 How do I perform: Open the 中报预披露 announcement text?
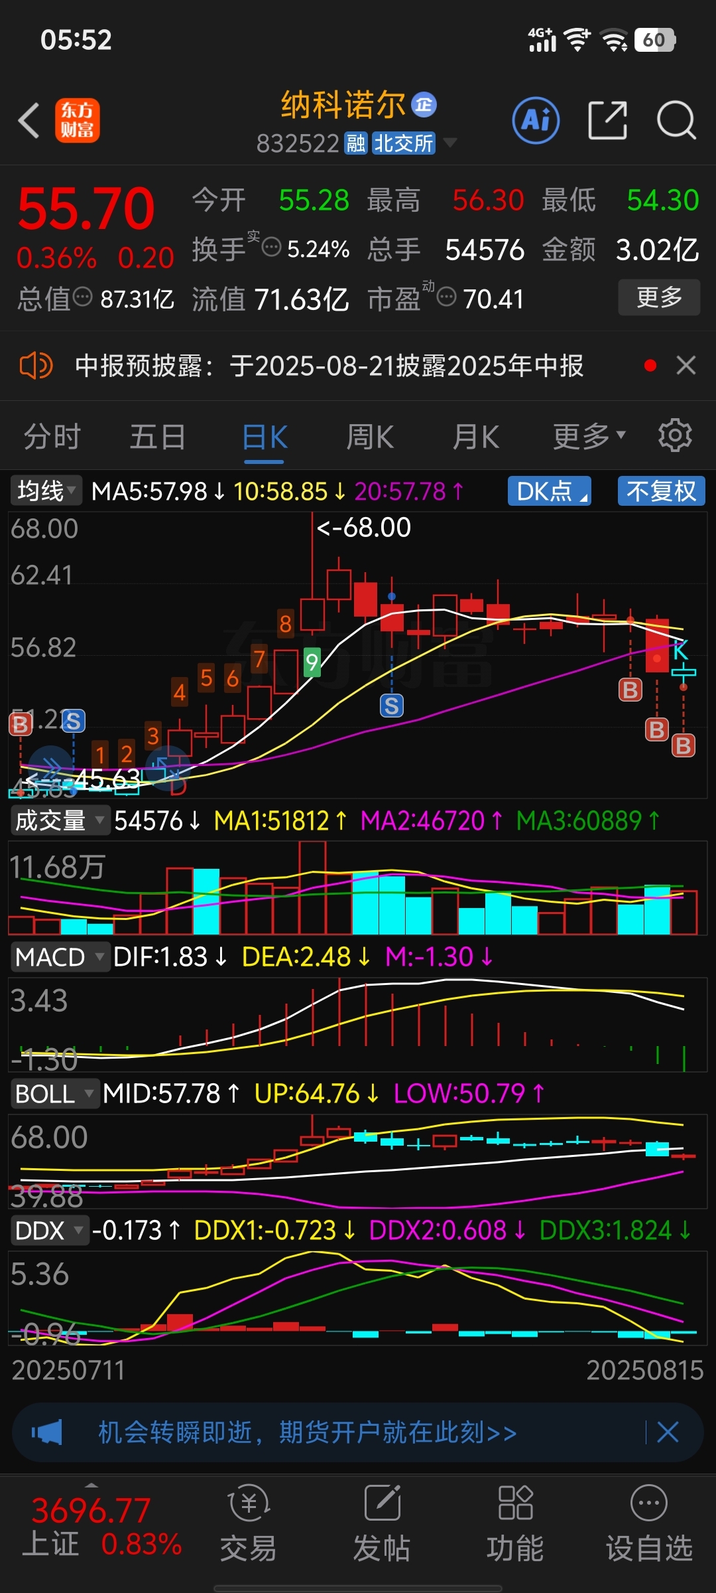(329, 366)
